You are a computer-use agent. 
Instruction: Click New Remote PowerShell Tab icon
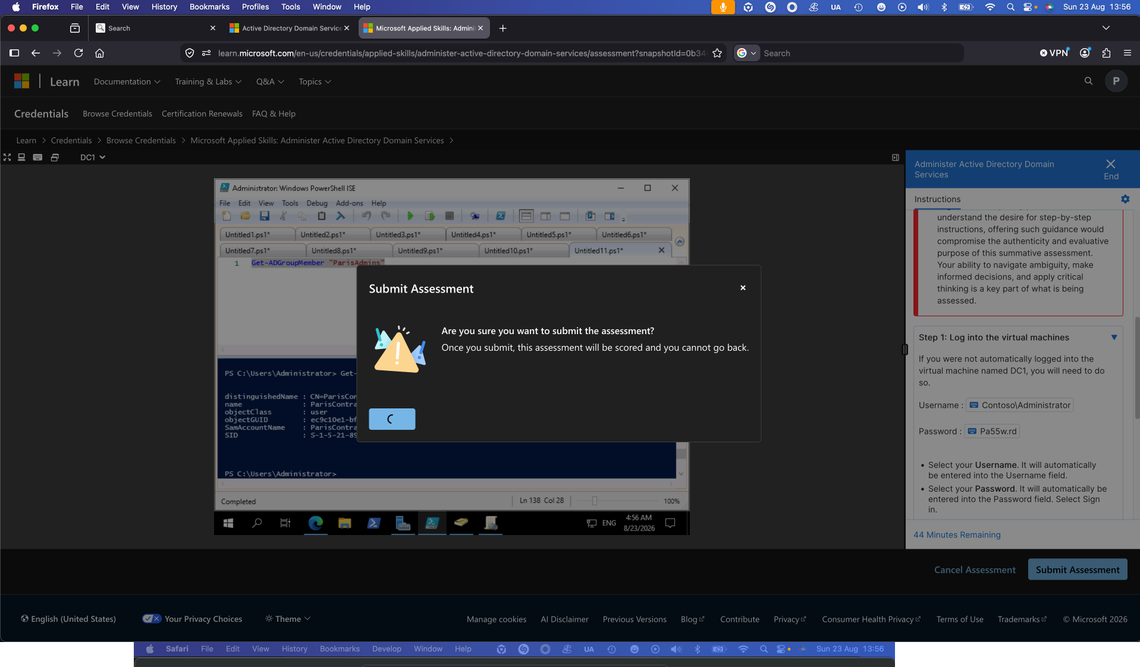click(475, 216)
